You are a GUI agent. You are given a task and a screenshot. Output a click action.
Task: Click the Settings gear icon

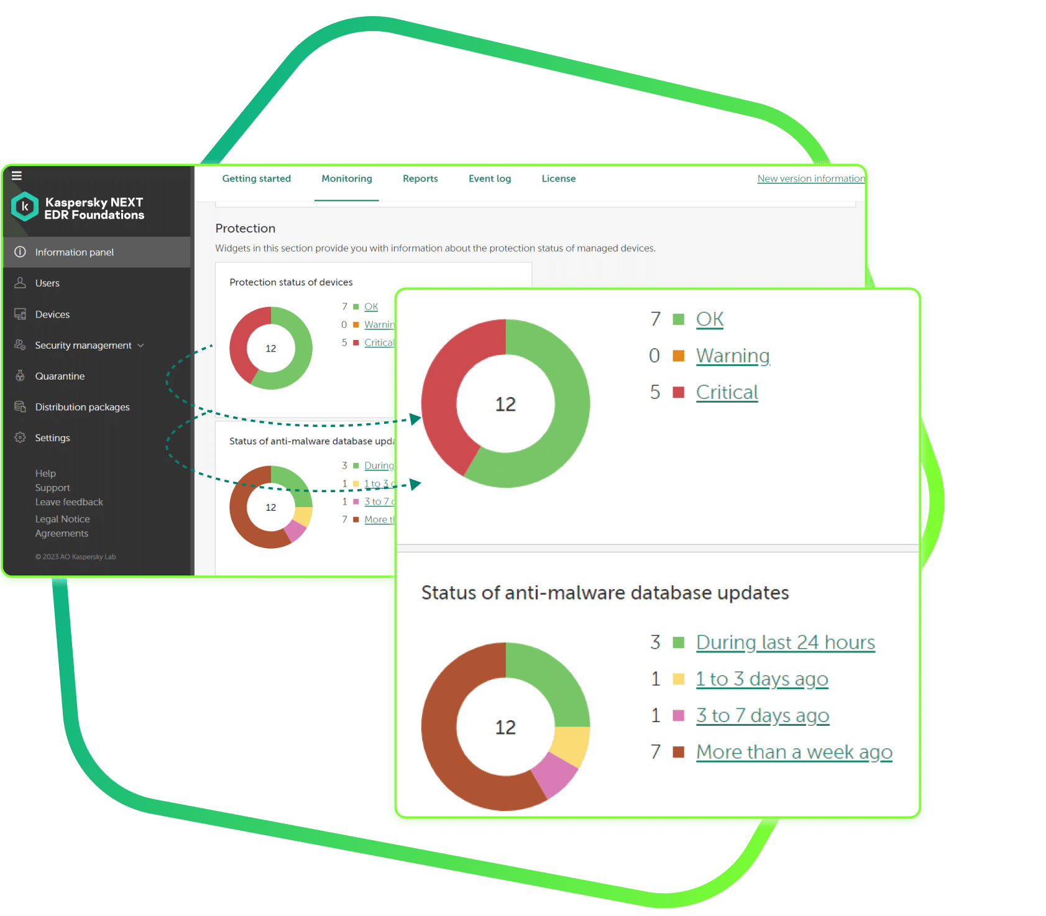pyautogui.click(x=21, y=437)
